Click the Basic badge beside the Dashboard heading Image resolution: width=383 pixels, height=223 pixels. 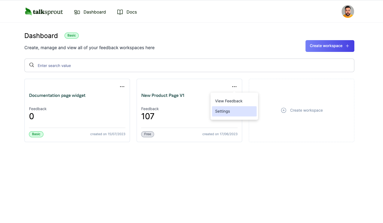coord(71,35)
